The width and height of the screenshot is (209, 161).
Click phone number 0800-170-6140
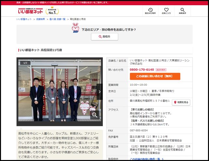(142, 70)
